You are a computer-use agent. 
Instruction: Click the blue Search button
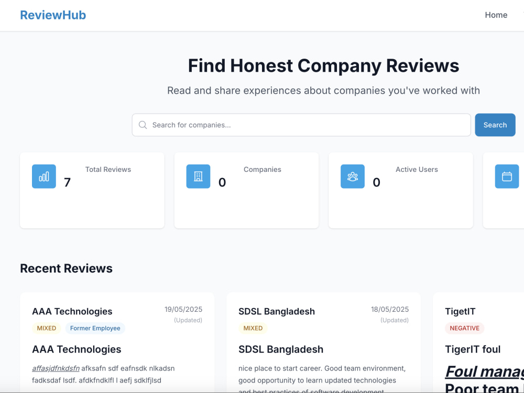(495, 125)
